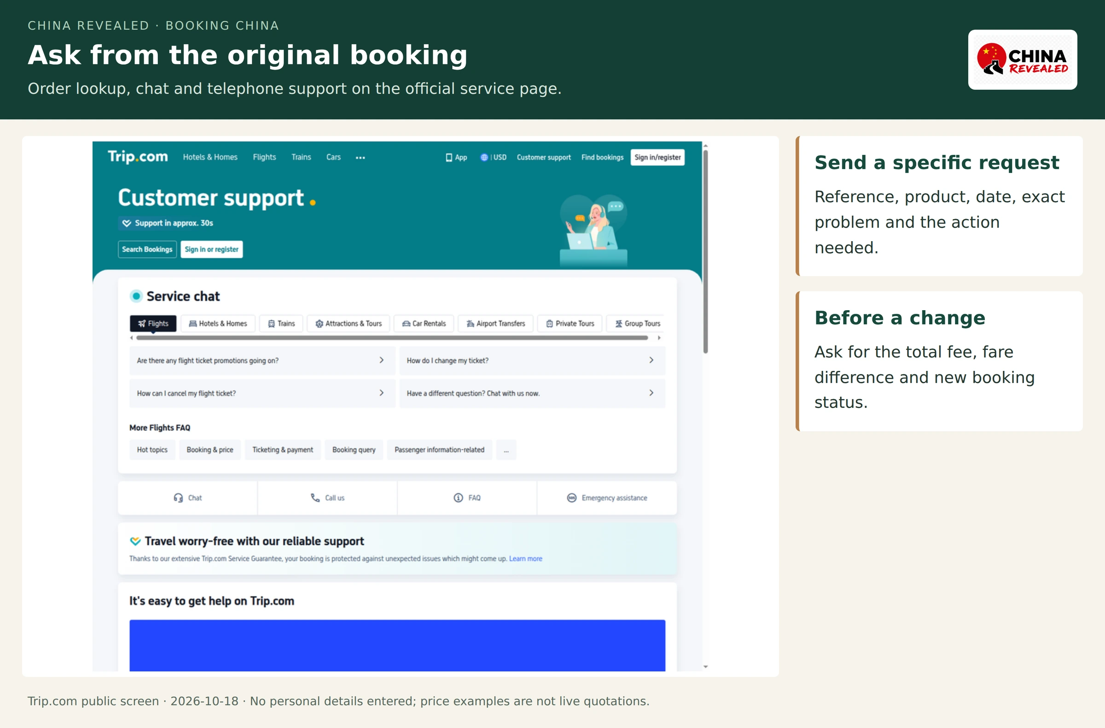Click Sign in/register in the header
The image size is (1105, 728).
[657, 157]
